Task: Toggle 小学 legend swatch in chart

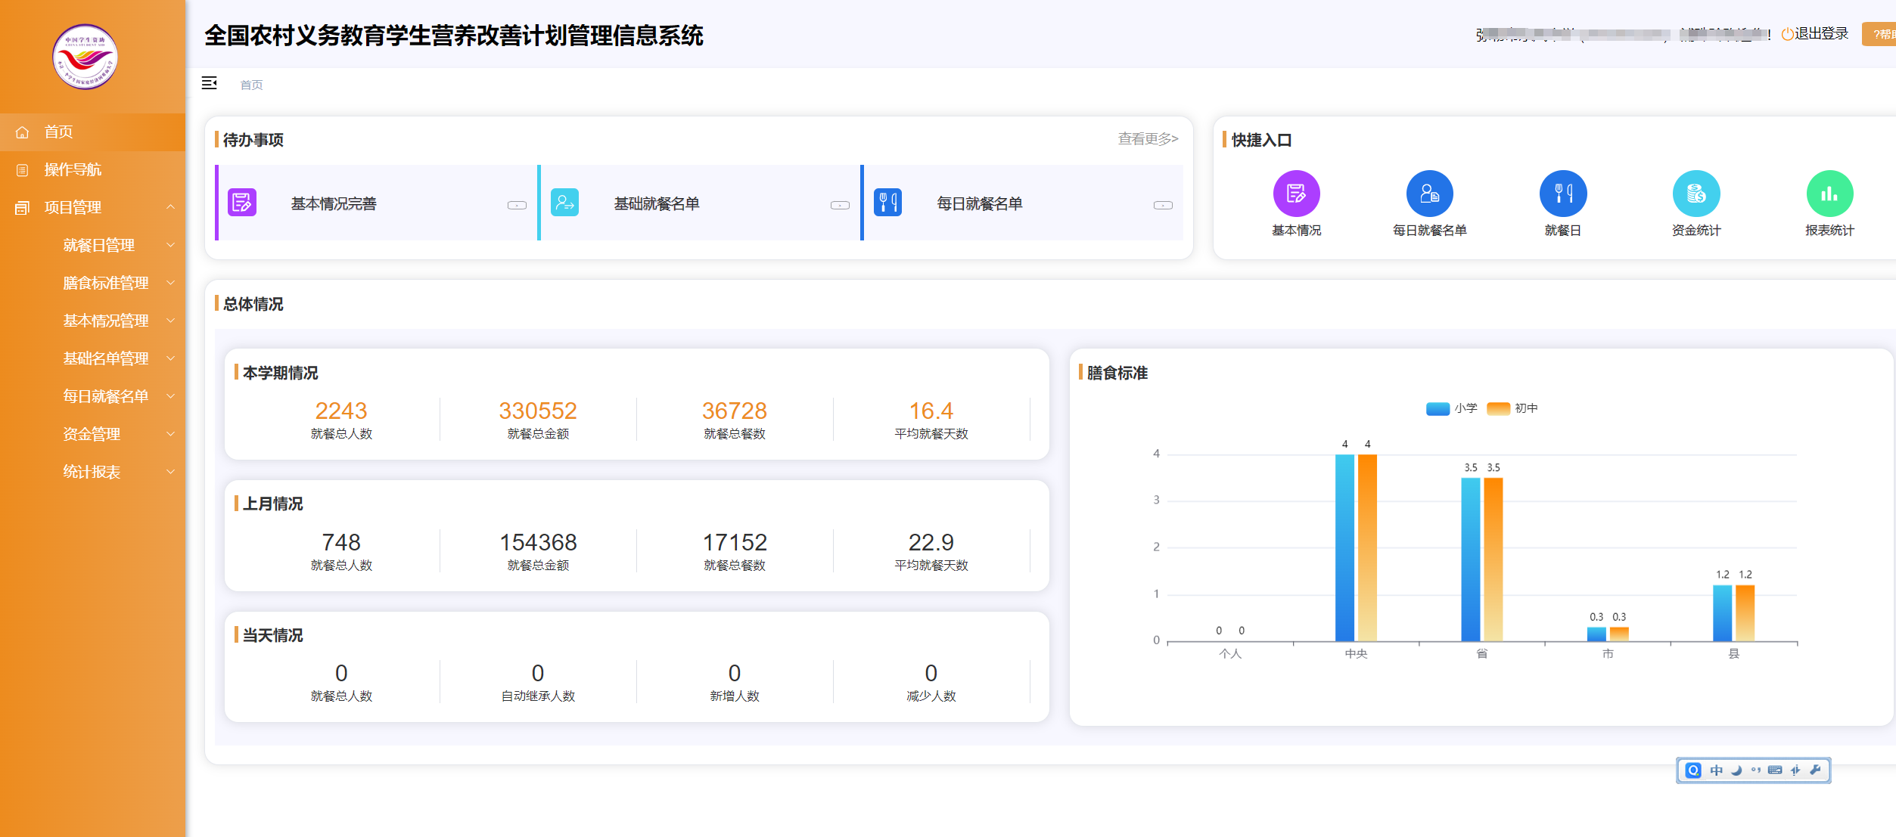Action: pos(1438,408)
